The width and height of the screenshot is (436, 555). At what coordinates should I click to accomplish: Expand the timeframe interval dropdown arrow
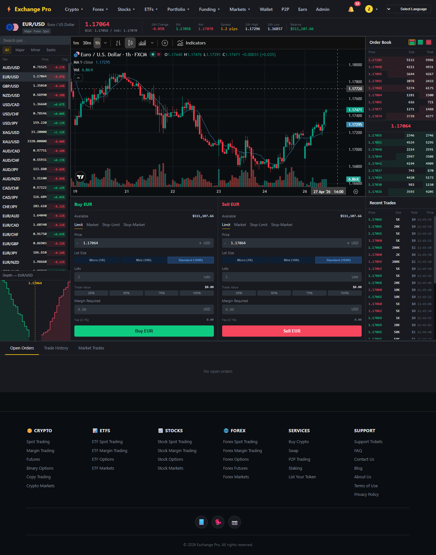pos(105,43)
